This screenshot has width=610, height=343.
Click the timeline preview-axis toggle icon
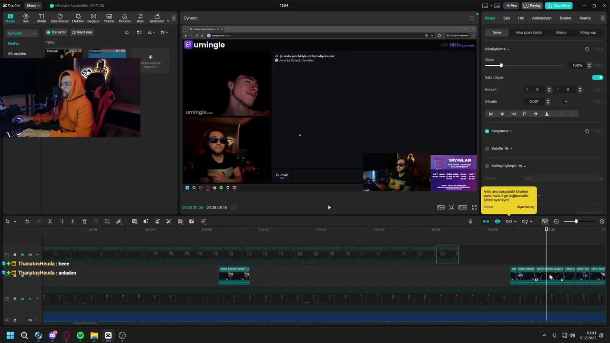[545, 222]
